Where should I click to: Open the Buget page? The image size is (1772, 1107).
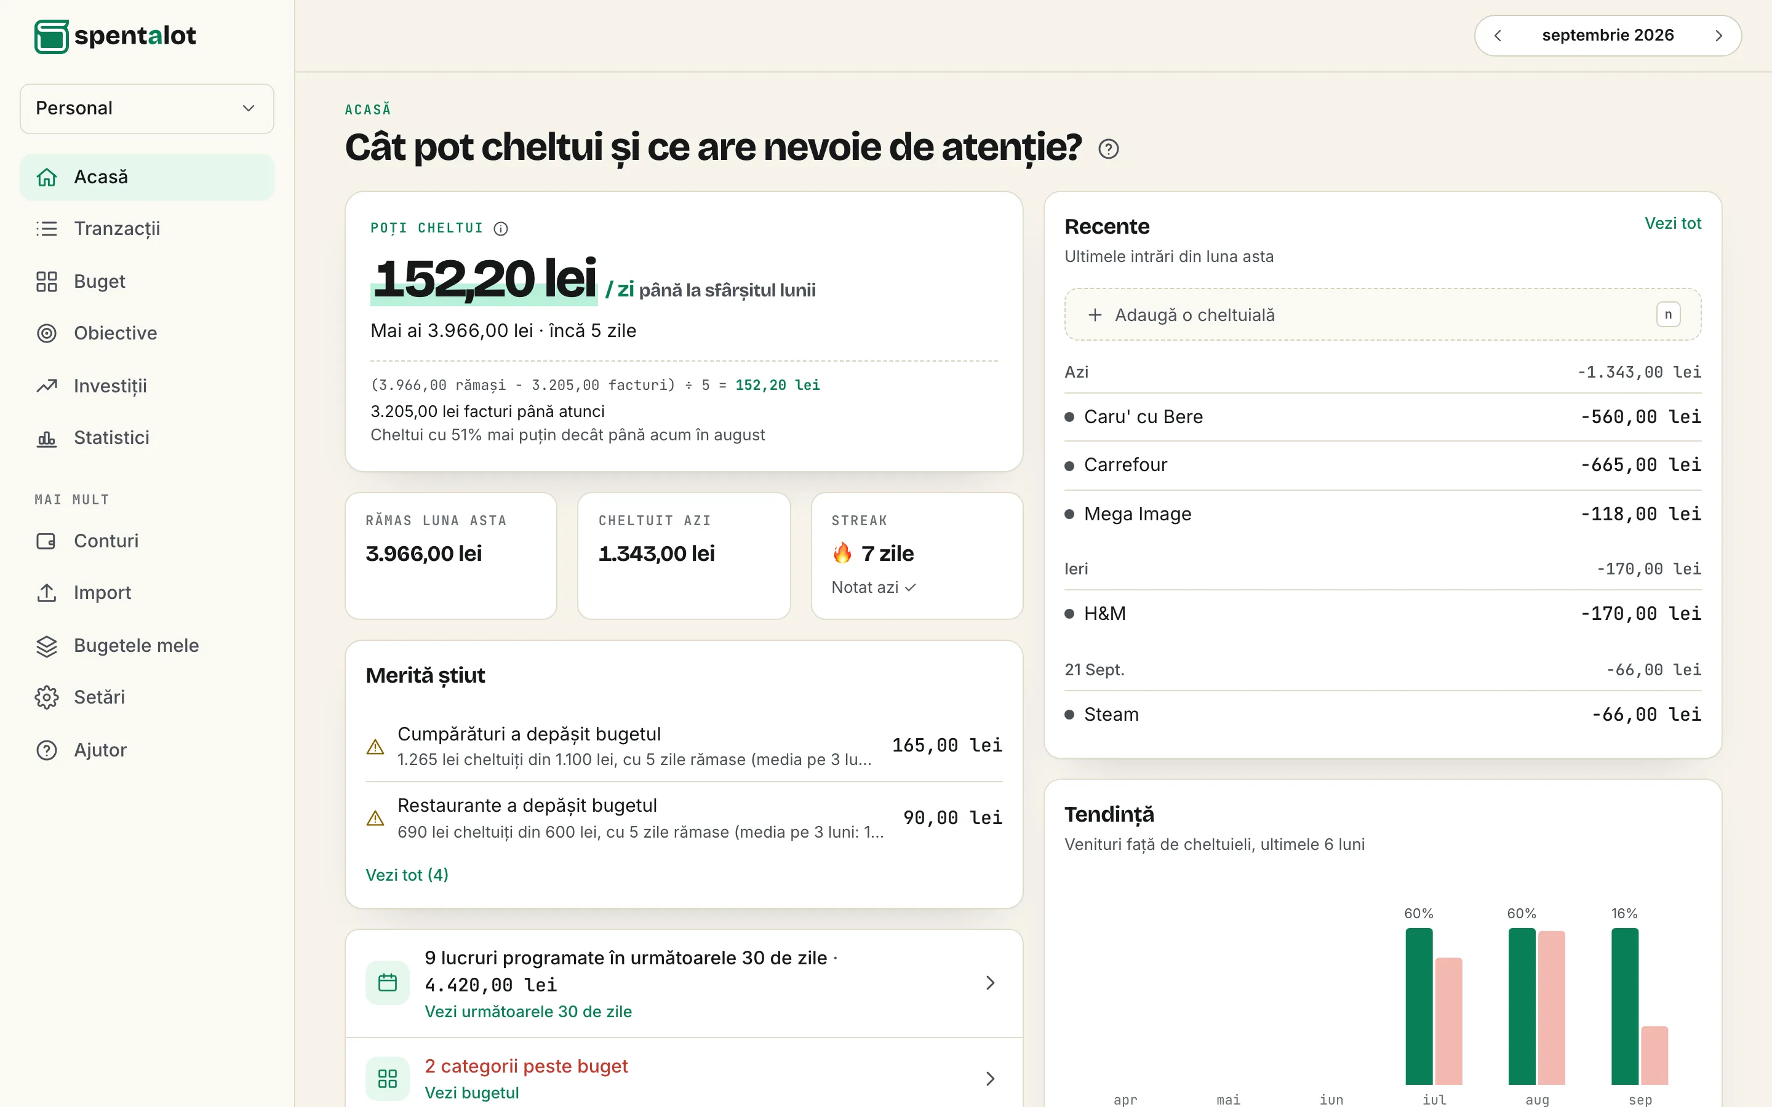[147, 281]
